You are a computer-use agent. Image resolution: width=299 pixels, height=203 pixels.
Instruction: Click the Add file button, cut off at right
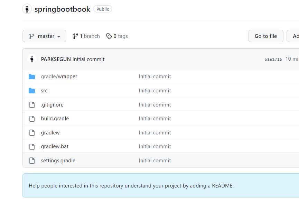pos(293,36)
